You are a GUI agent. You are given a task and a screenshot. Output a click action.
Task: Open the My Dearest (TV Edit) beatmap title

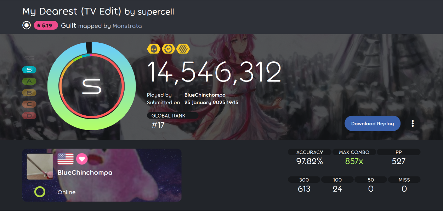click(x=72, y=12)
